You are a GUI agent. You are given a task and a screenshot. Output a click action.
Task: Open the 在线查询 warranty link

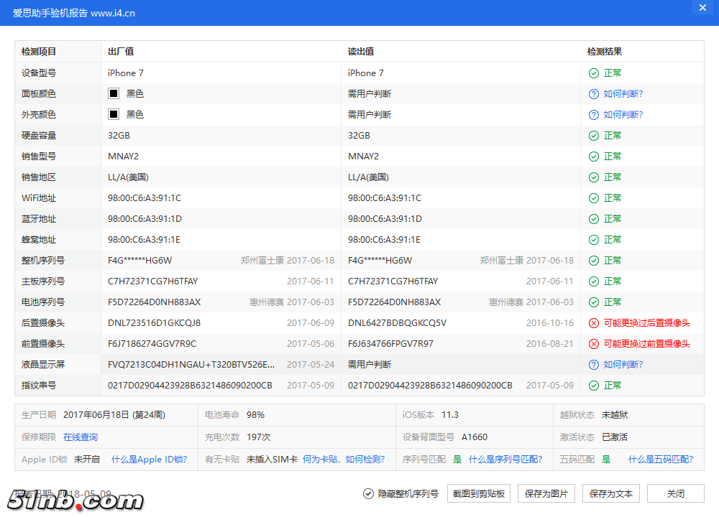[x=81, y=437]
